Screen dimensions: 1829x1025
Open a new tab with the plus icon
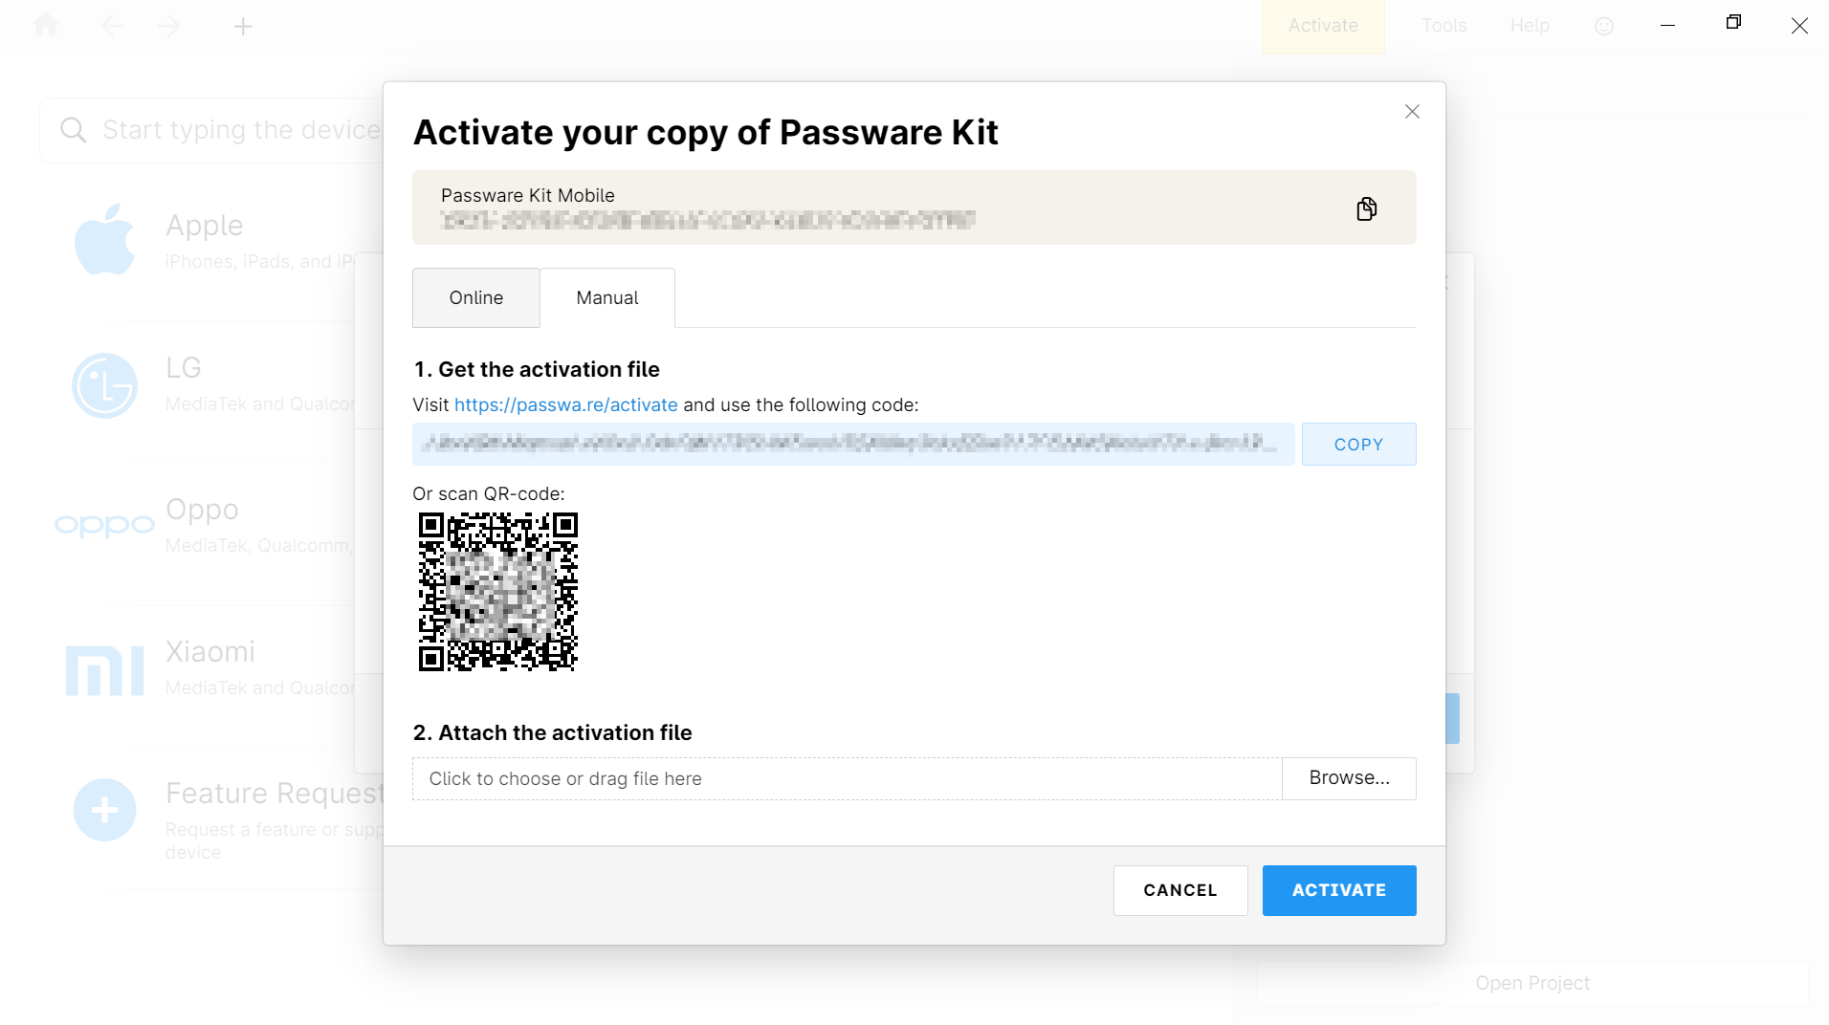(244, 26)
